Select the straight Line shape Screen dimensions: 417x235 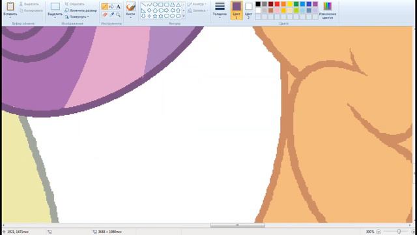tap(143, 5)
